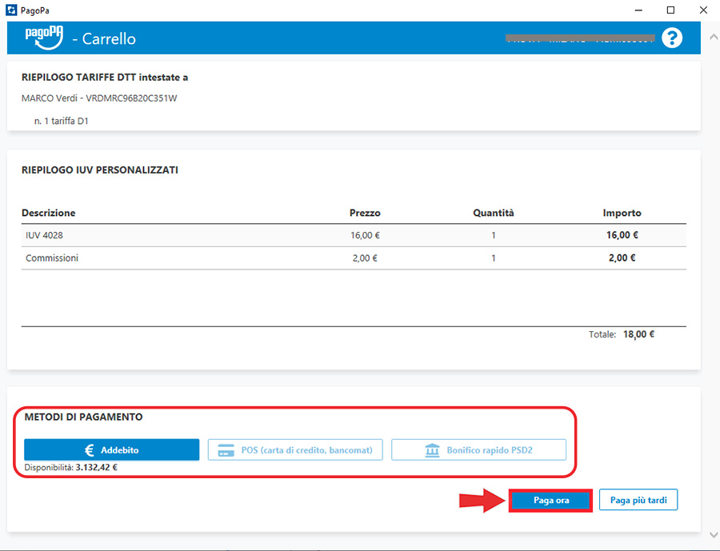
Task: Close the PagoPa window
Action: pyautogui.click(x=704, y=10)
